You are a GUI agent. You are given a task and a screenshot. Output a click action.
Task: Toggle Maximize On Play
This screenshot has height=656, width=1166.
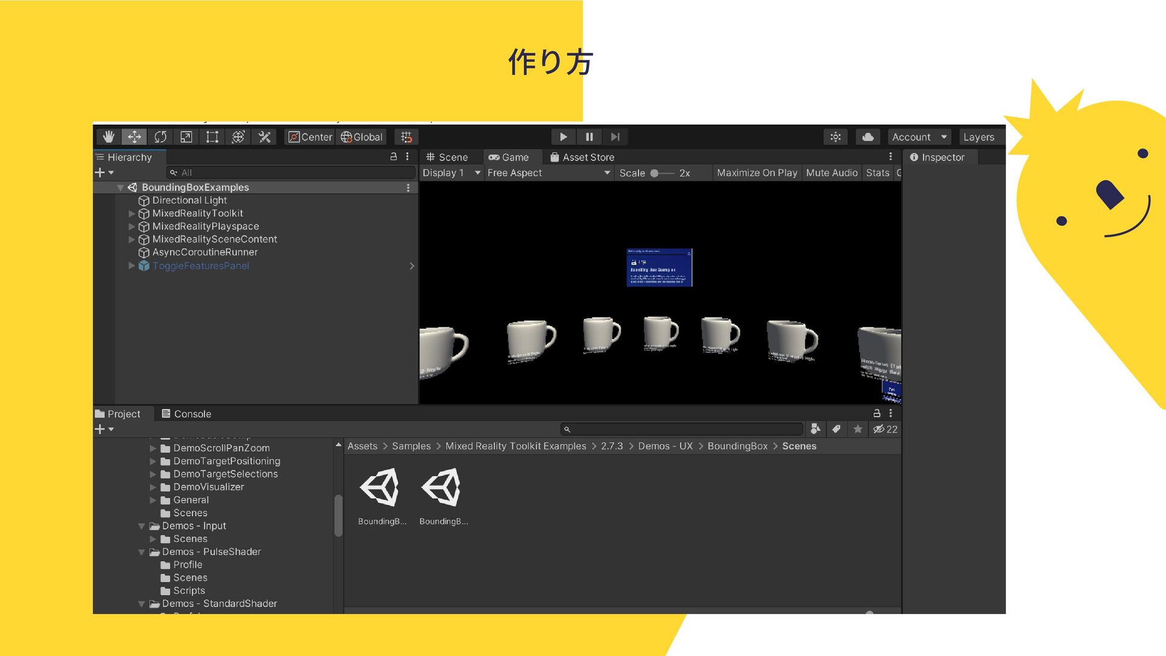[757, 173]
